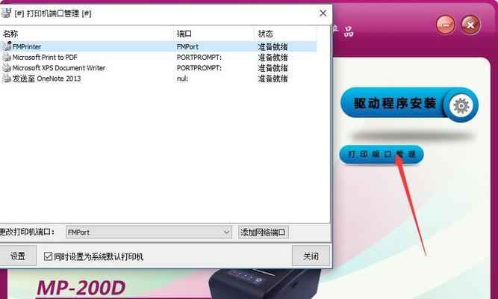Click the MP-200D product title text

[x=81, y=288]
